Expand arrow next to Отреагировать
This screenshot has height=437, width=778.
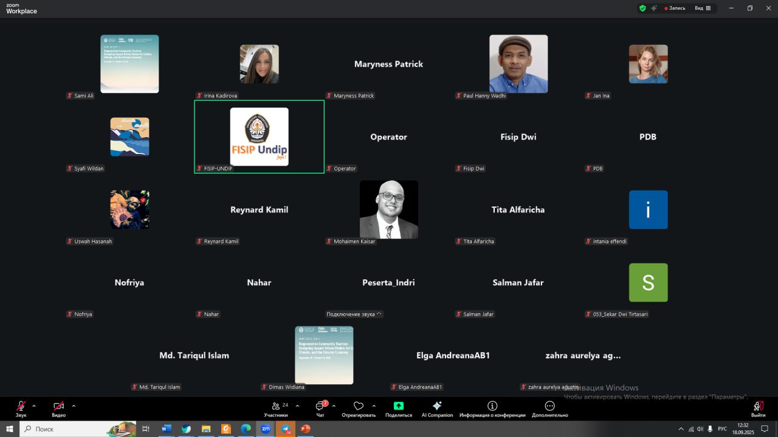(373, 405)
